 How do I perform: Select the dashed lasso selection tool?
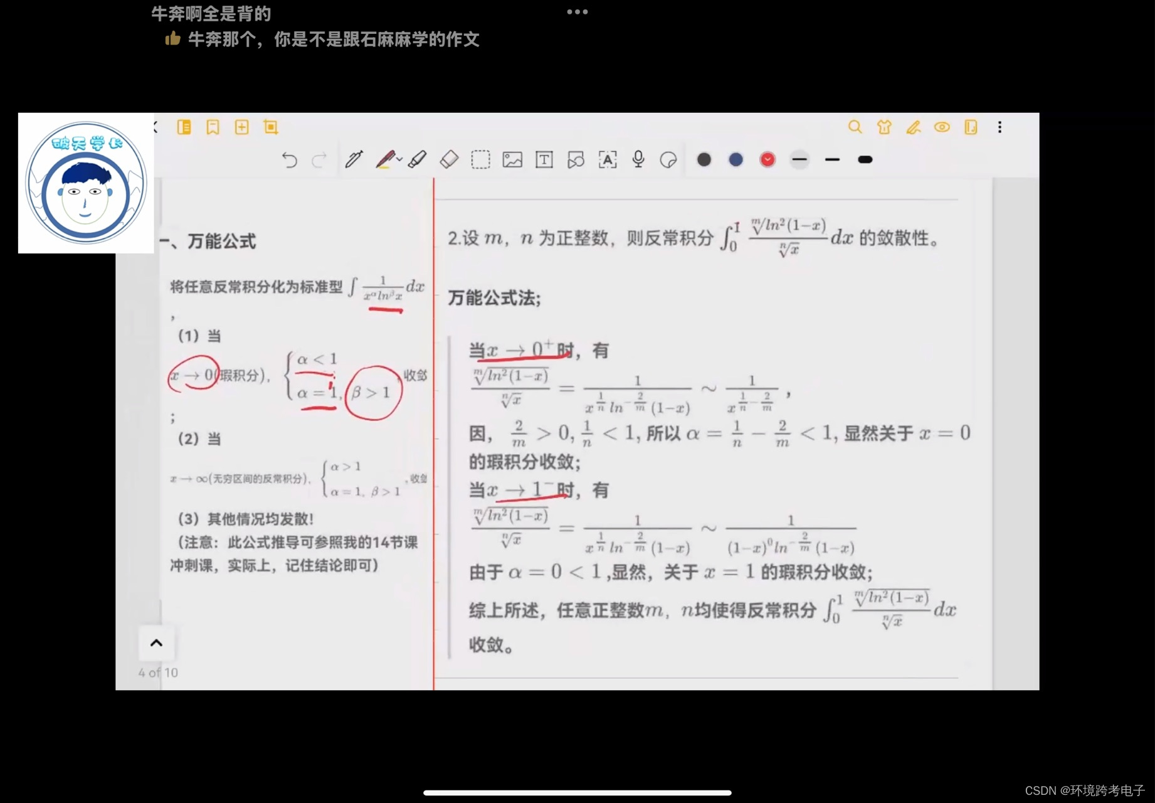[480, 159]
